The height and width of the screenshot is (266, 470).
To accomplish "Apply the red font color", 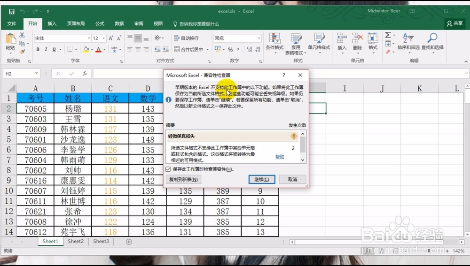I will click(98, 49).
